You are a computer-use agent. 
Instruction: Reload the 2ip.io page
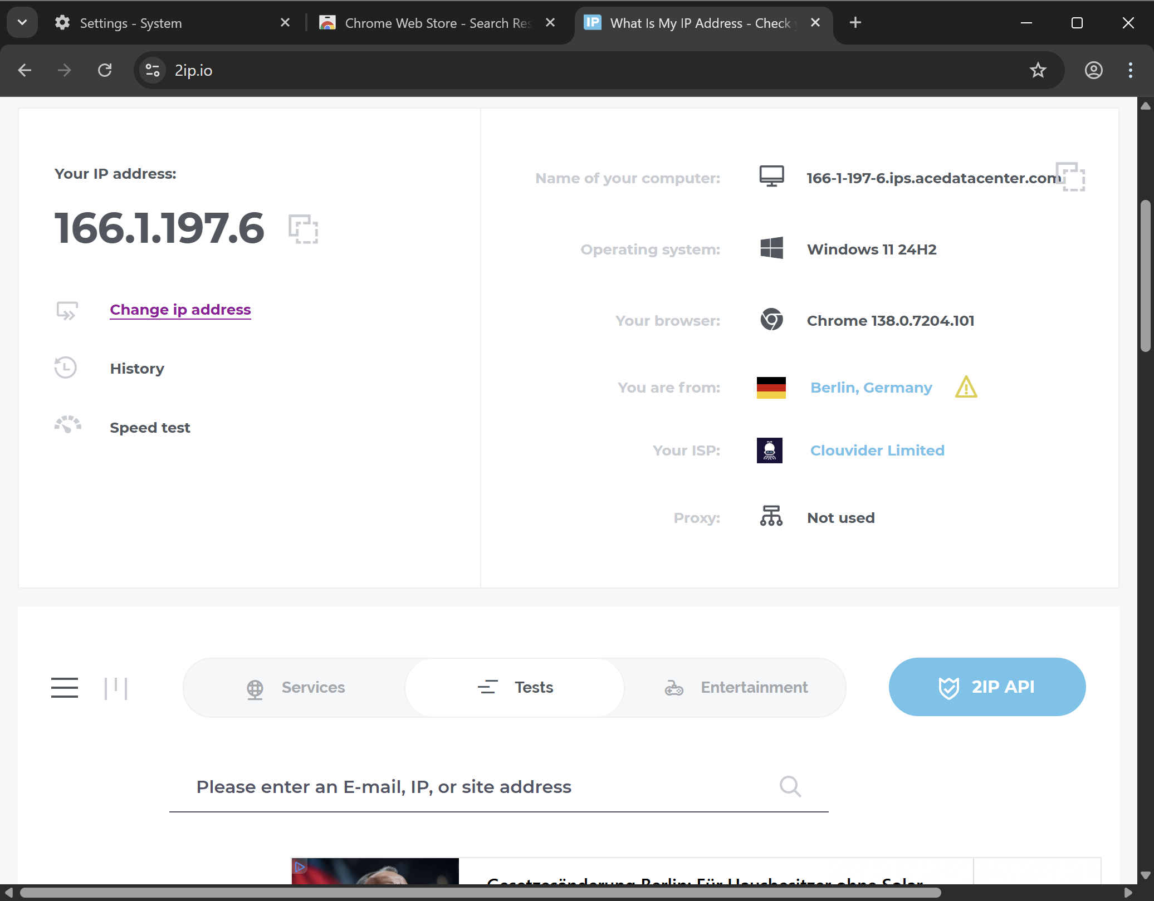(x=105, y=70)
